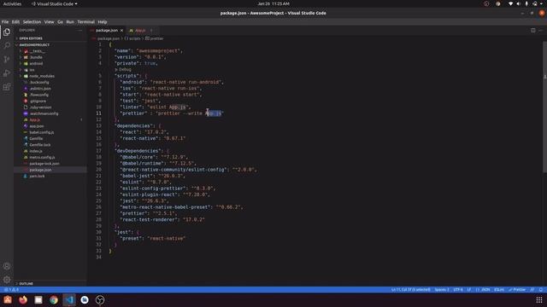Open the editor More Actions ellipsis
Image resolution: width=547 pixels, height=307 pixels.
[x=541, y=31]
